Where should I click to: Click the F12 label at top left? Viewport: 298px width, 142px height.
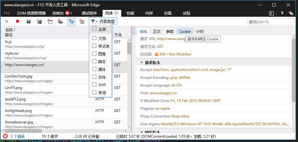(7, 13)
